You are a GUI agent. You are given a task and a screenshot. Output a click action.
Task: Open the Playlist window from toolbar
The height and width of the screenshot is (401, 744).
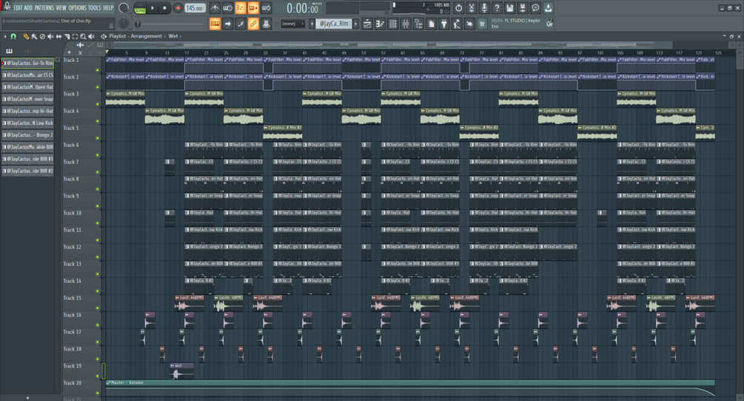(x=367, y=24)
